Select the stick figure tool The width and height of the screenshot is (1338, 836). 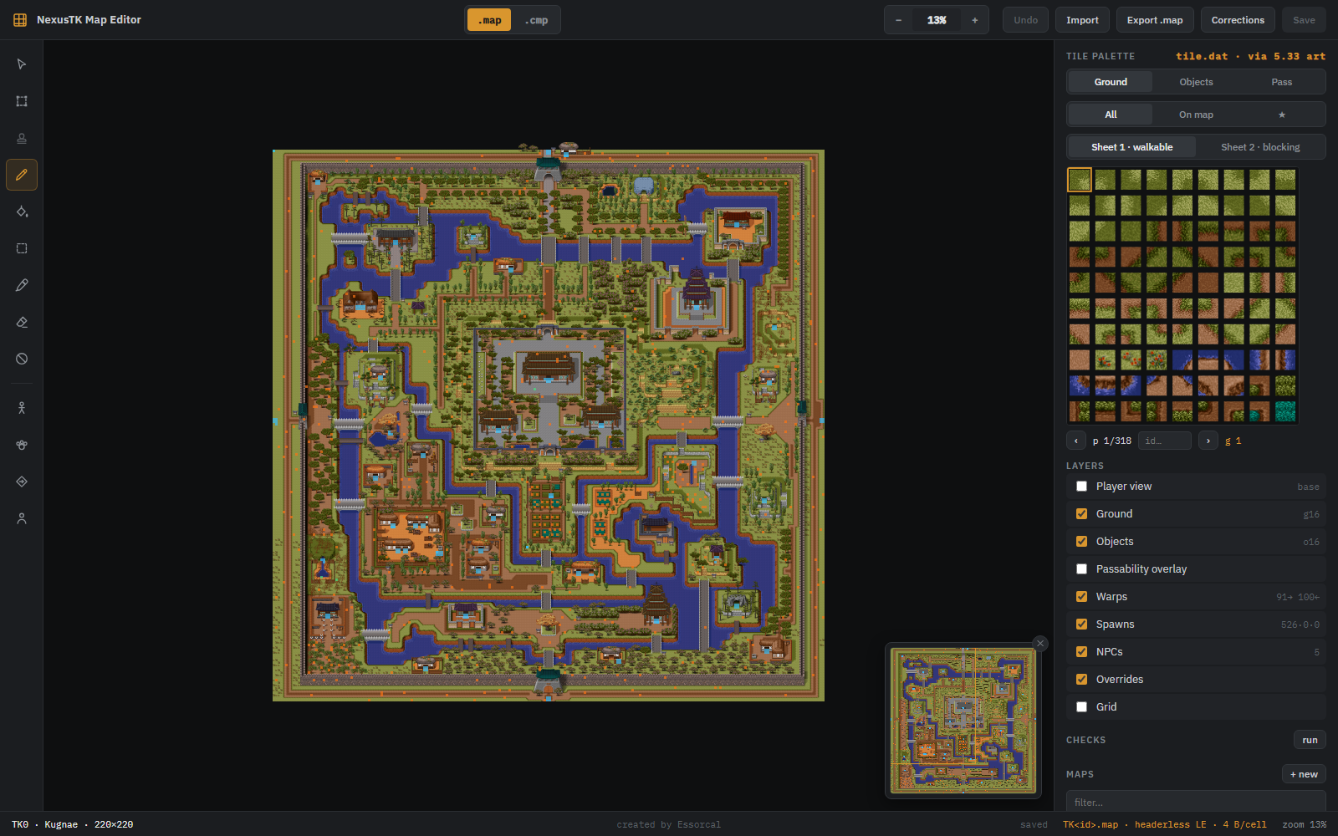(22, 408)
